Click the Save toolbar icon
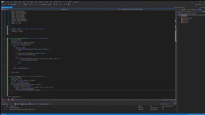The height and width of the screenshot is (115, 205). click(x=13, y=4)
